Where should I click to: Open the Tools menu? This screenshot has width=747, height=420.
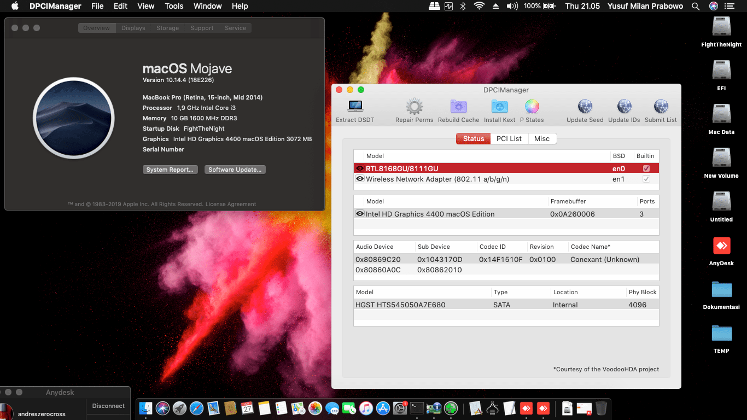click(173, 6)
